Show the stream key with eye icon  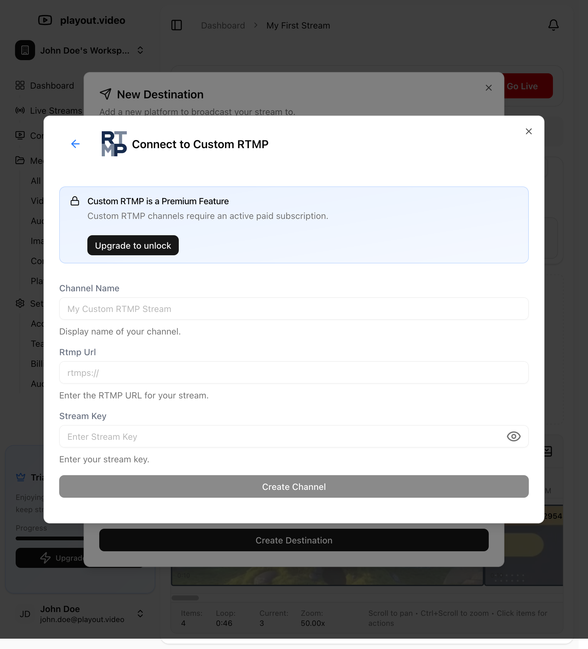click(513, 437)
